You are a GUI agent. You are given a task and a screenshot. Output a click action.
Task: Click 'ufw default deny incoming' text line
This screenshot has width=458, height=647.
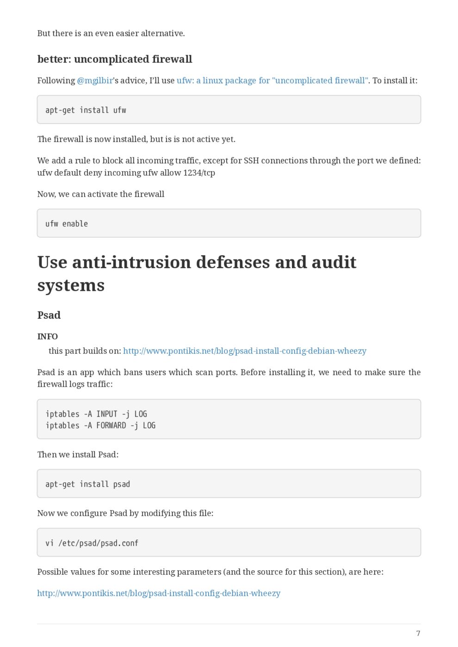tap(126, 173)
